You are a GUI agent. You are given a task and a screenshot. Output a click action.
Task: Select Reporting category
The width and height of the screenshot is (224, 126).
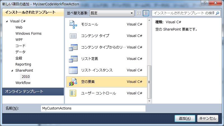23,64
